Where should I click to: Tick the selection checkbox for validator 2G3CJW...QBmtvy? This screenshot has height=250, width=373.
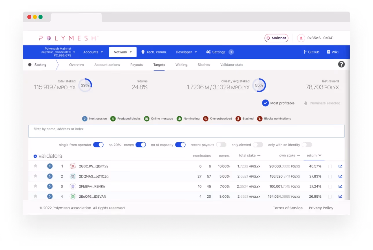[x=330, y=166]
